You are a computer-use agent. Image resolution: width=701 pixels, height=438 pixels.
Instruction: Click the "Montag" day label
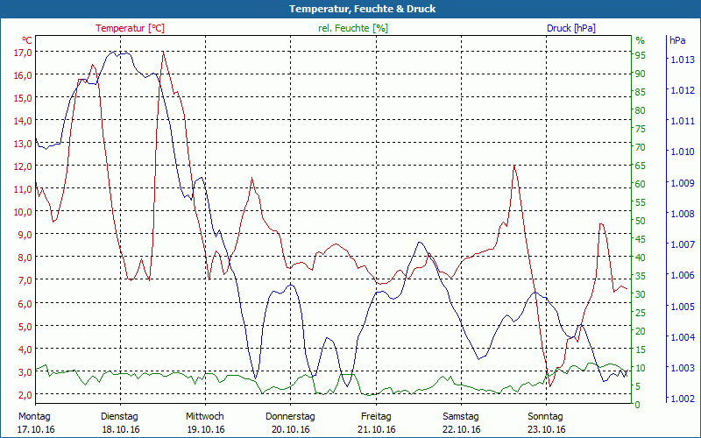(x=35, y=416)
